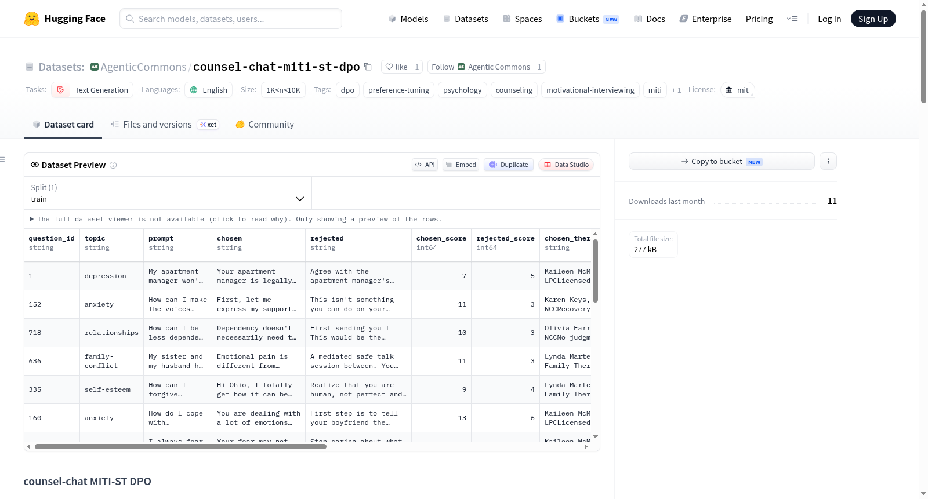The image size is (928, 499).
Task: Select the counseling tag
Action: pos(514,90)
